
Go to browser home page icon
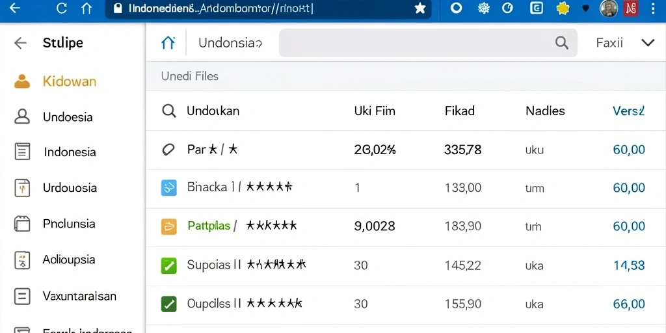(x=87, y=8)
